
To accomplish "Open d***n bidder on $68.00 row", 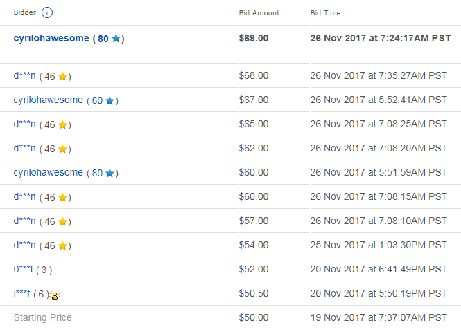I will (x=25, y=75).
